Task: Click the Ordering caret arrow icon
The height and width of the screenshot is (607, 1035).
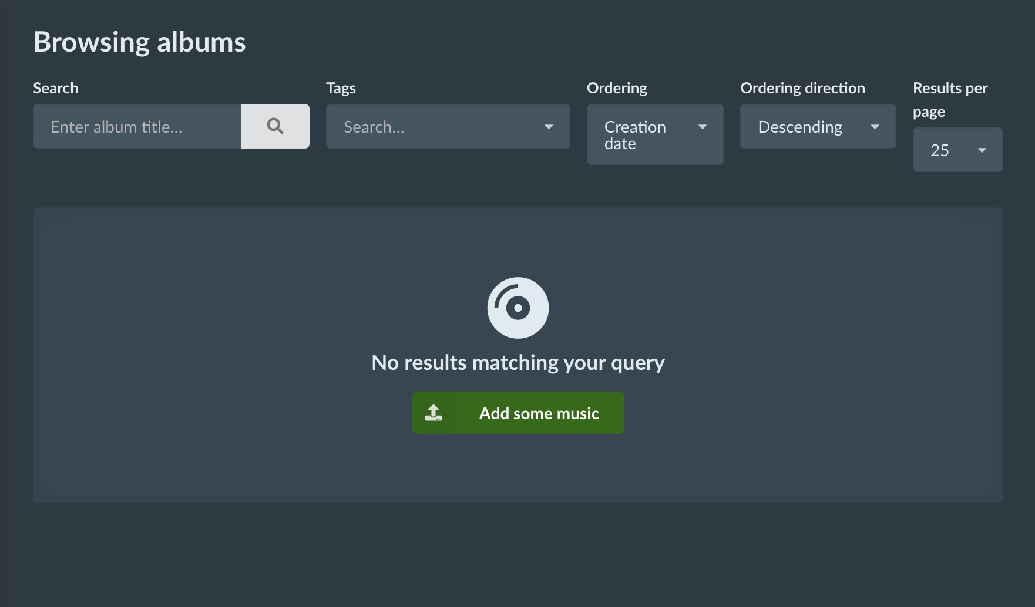Action: point(702,127)
